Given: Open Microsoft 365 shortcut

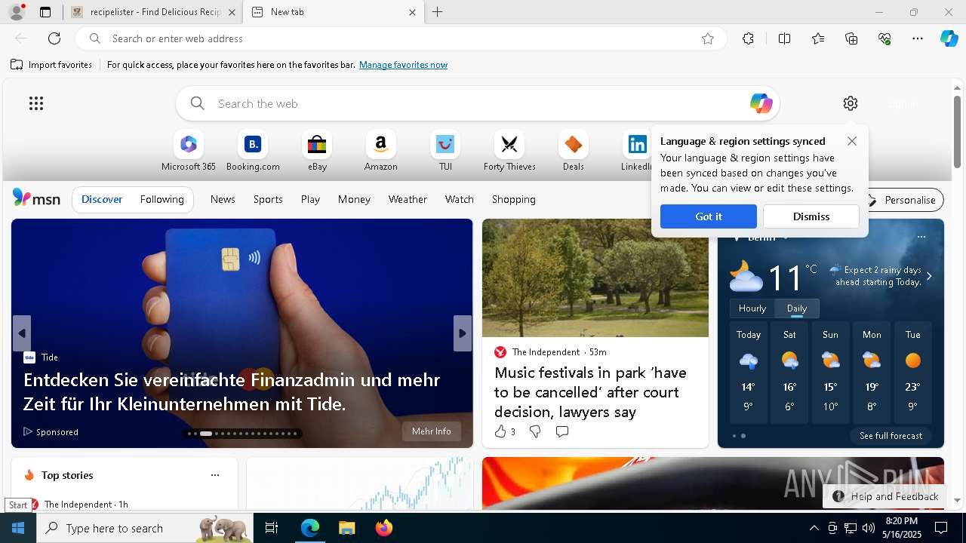Looking at the screenshot, I should [x=189, y=151].
